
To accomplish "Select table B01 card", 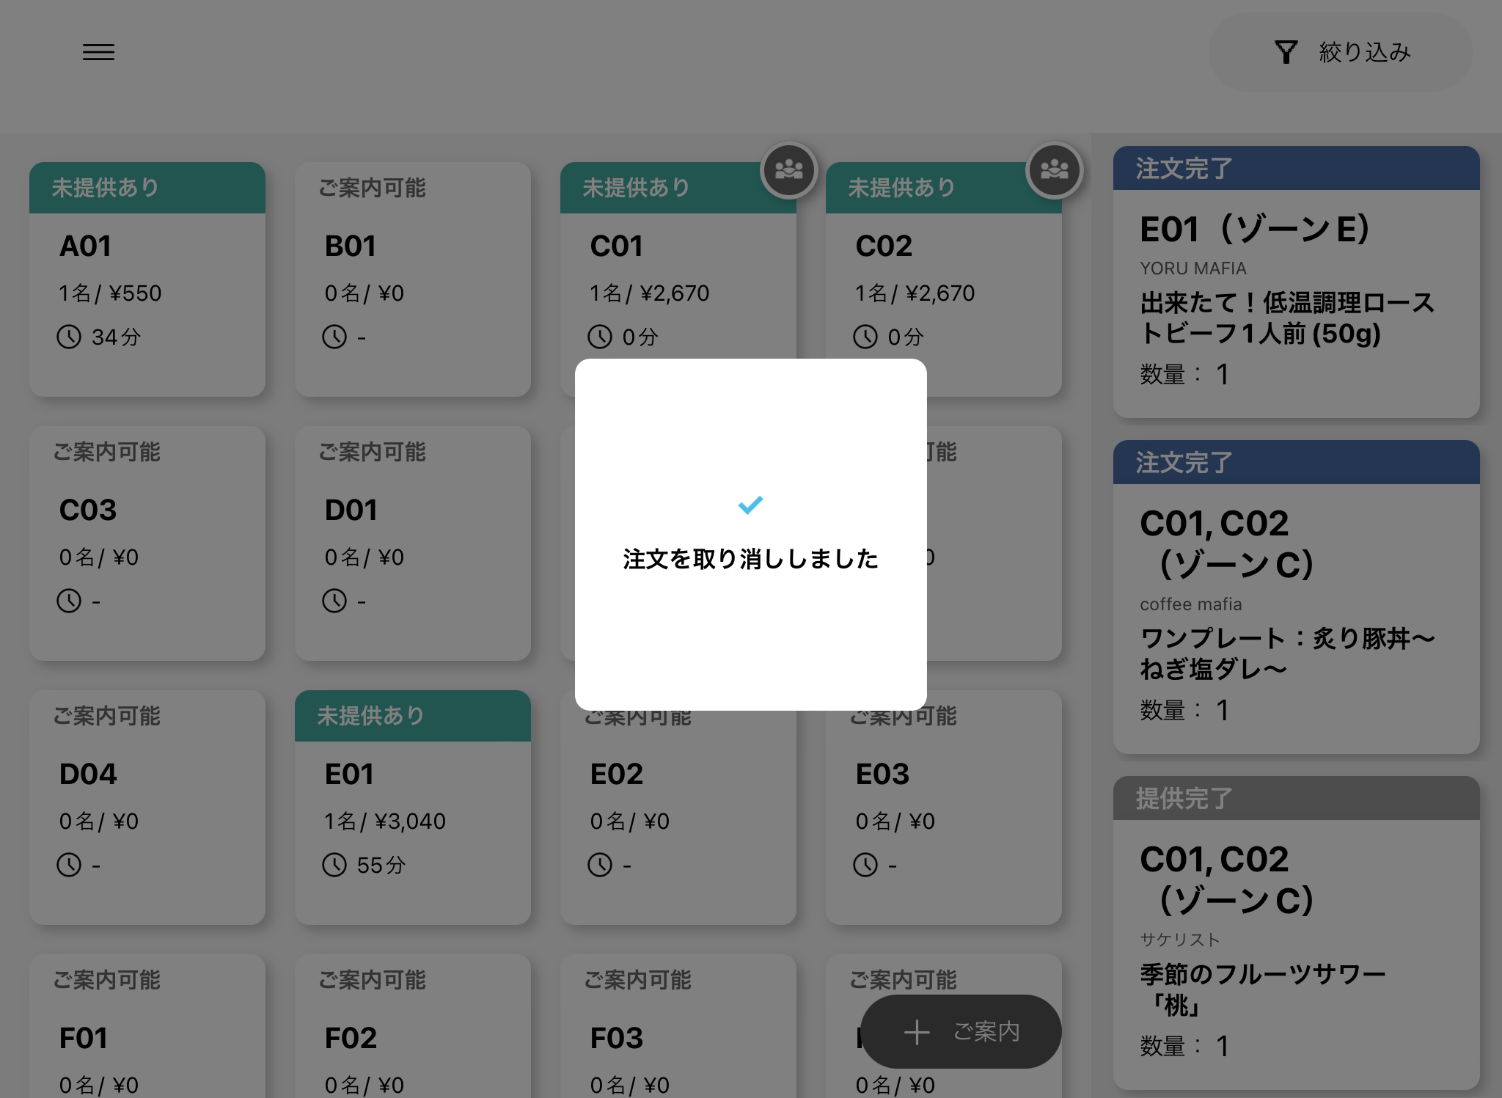I will coord(412,293).
